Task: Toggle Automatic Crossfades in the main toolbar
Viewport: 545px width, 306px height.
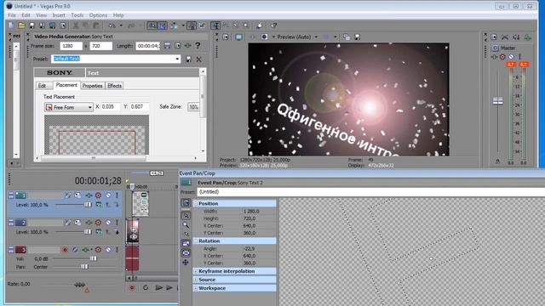Action: click(163, 25)
